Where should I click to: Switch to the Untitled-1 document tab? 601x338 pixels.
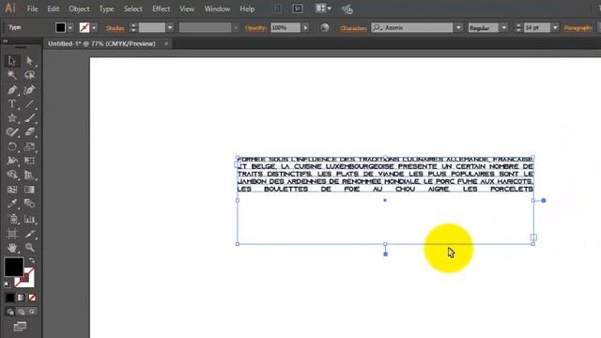pyautogui.click(x=102, y=44)
